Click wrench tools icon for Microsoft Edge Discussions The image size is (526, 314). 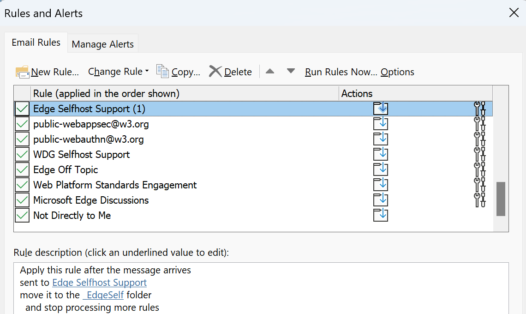click(x=480, y=200)
